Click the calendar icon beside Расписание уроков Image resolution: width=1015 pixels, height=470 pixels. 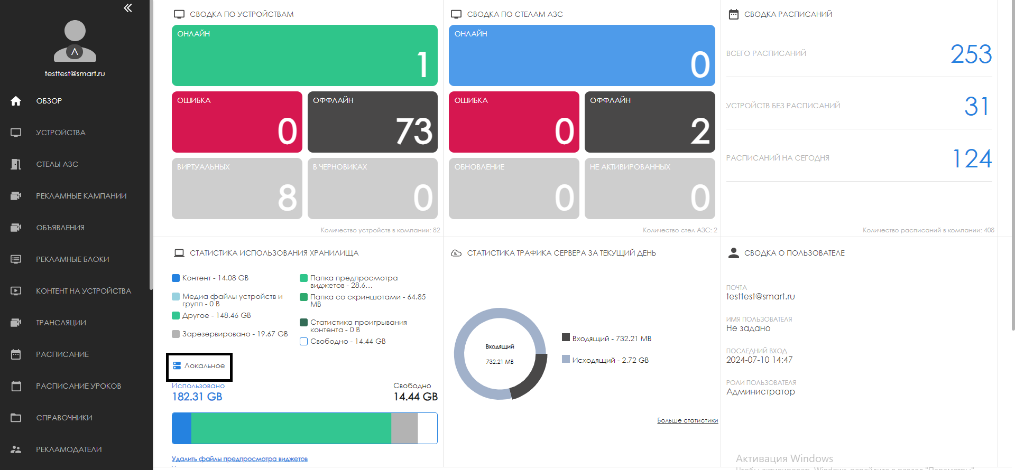(16, 386)
